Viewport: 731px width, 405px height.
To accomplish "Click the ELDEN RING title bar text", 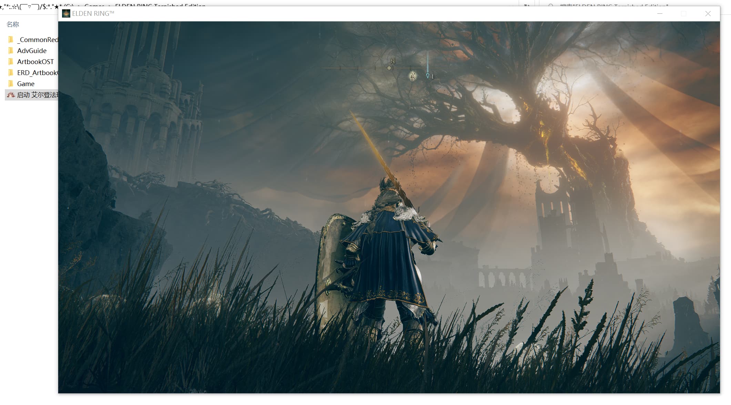I will (93, 13).
